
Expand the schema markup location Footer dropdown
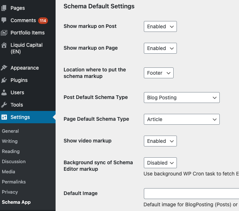(x=158, y=73)
